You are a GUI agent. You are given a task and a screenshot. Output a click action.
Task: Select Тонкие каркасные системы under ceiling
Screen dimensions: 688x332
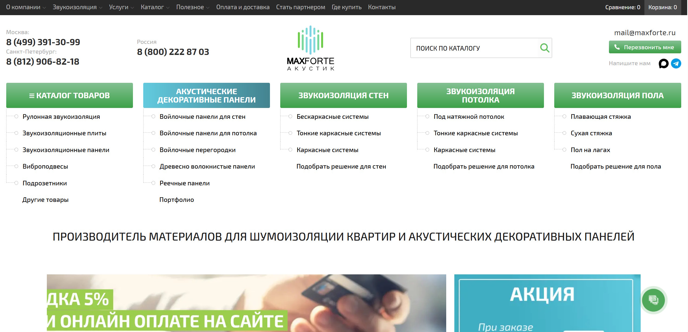(x=476, y=133)
